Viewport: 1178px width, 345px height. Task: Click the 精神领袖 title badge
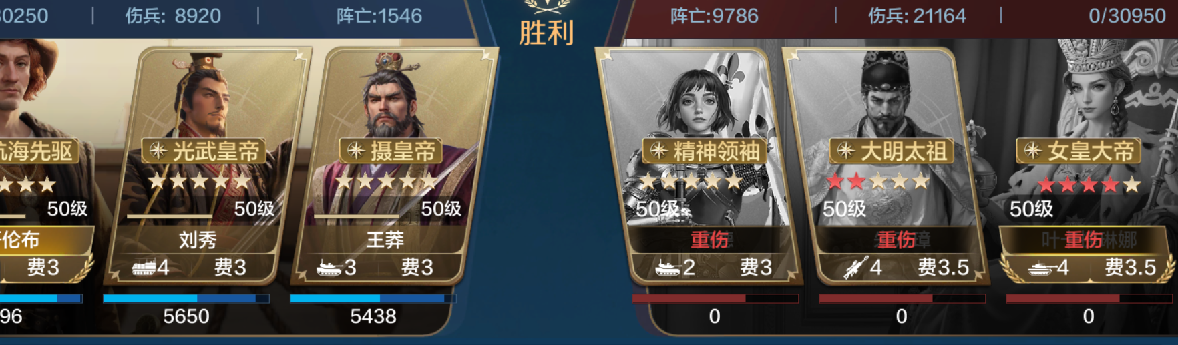tap(704, 151)
